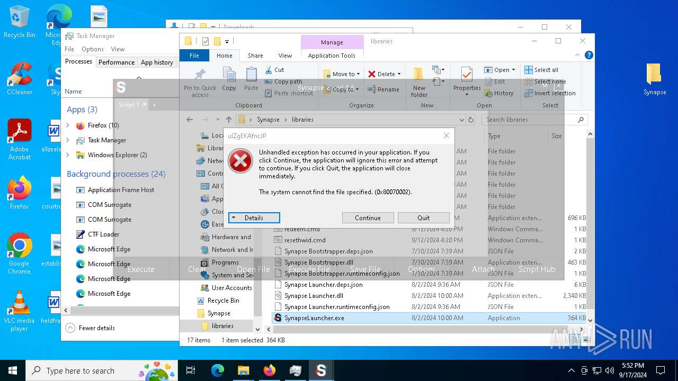Click the back arrow in Explorer
This screenshot has height=381, width=678.
(190, 120)
